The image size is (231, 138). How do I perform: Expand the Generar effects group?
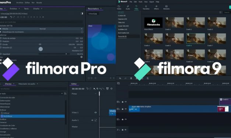click(3, 123)
